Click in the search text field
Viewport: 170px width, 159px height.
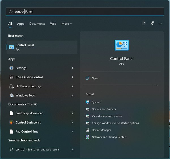click(x=85, y=12)
